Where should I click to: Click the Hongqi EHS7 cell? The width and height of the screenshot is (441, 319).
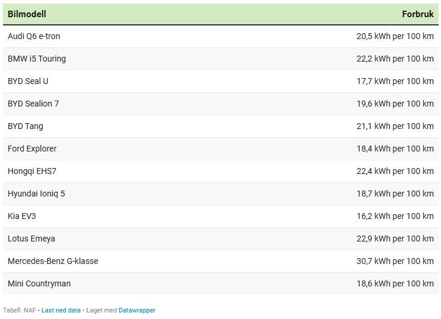pyautogui.click(x=32, y=171)
